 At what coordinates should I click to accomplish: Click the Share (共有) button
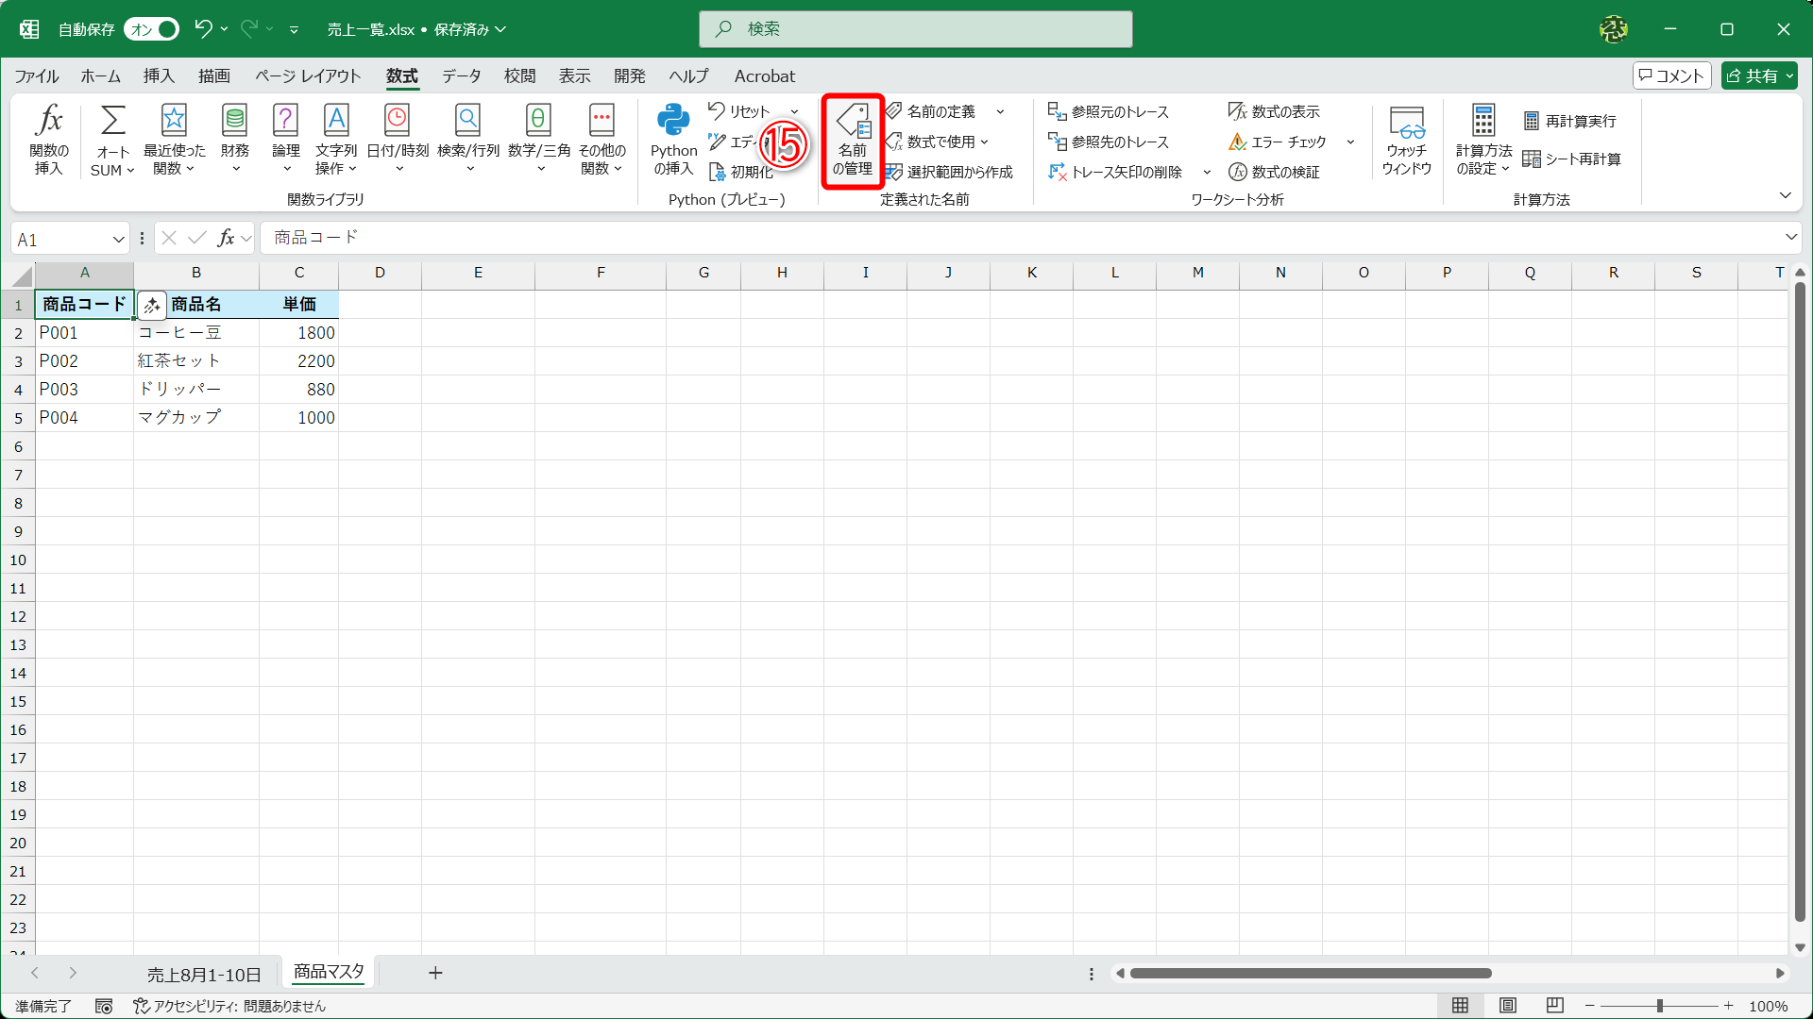tap(1752, 76)
